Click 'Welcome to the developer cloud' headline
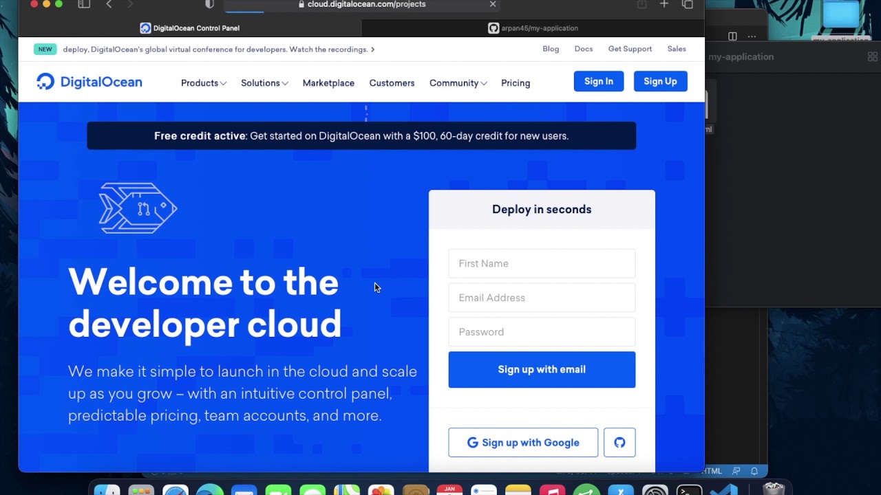Viewport: 881px width, 495px height. pos(204,303)
